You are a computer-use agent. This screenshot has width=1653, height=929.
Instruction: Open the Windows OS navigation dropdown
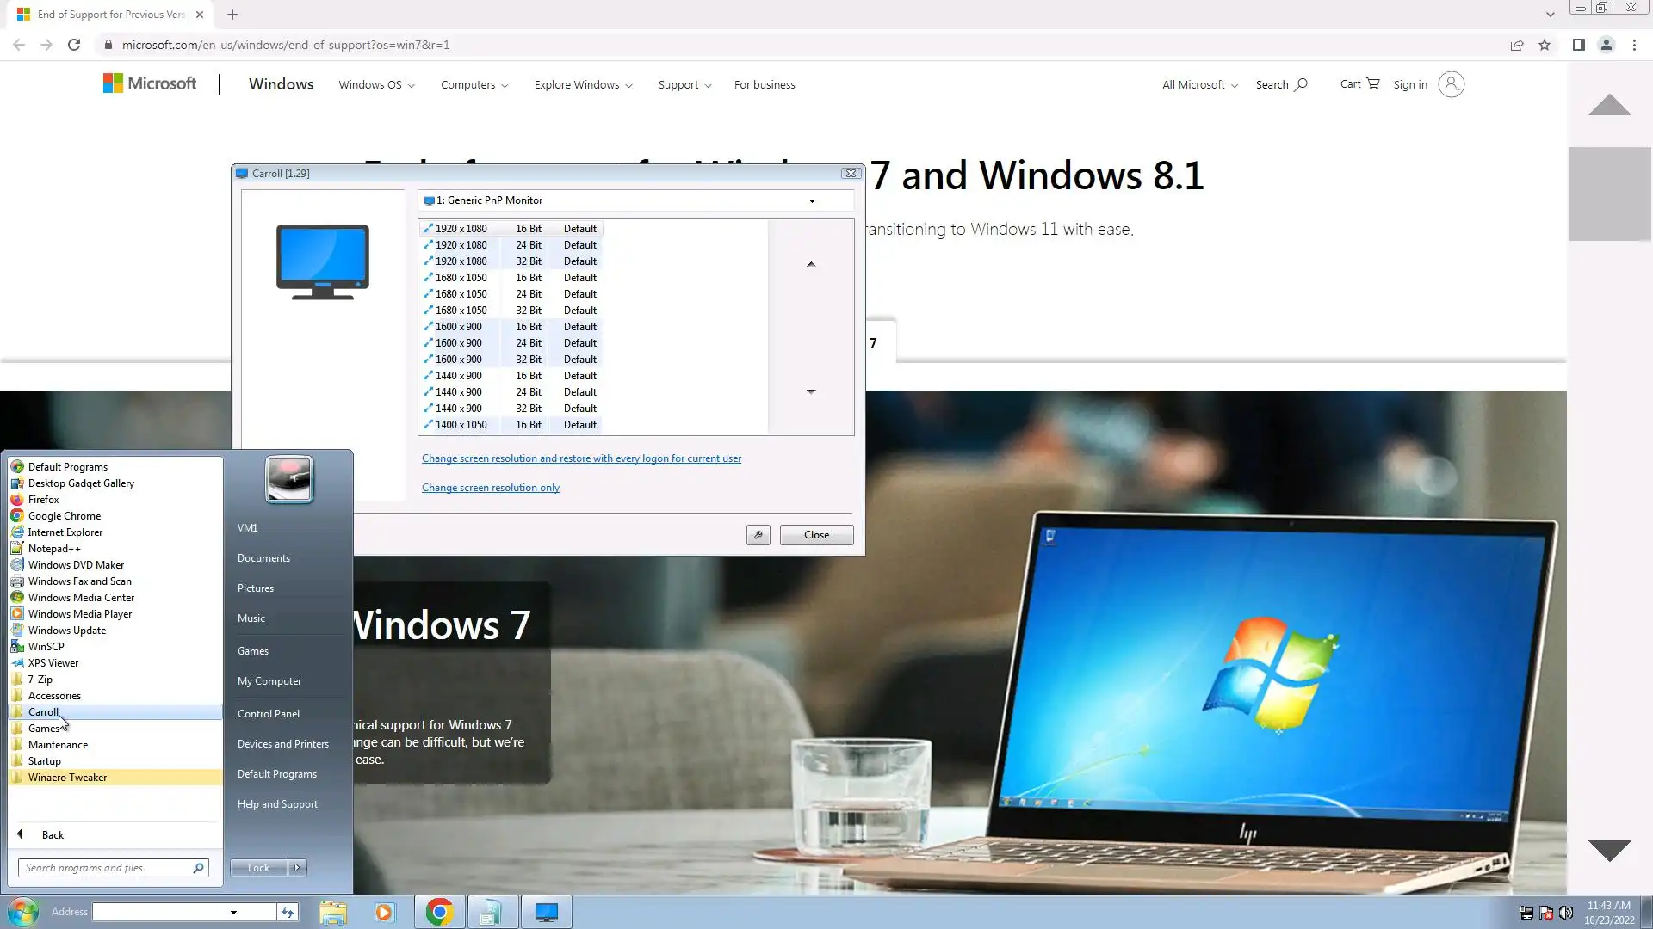376,85
